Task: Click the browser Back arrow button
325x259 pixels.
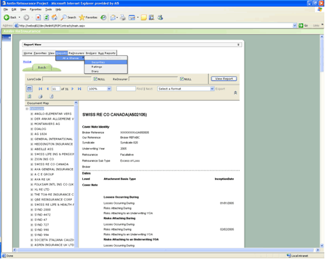Action: coord(10,18)
